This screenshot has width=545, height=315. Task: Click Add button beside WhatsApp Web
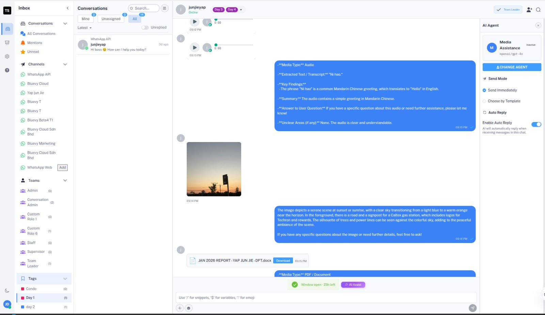(63, 168)
